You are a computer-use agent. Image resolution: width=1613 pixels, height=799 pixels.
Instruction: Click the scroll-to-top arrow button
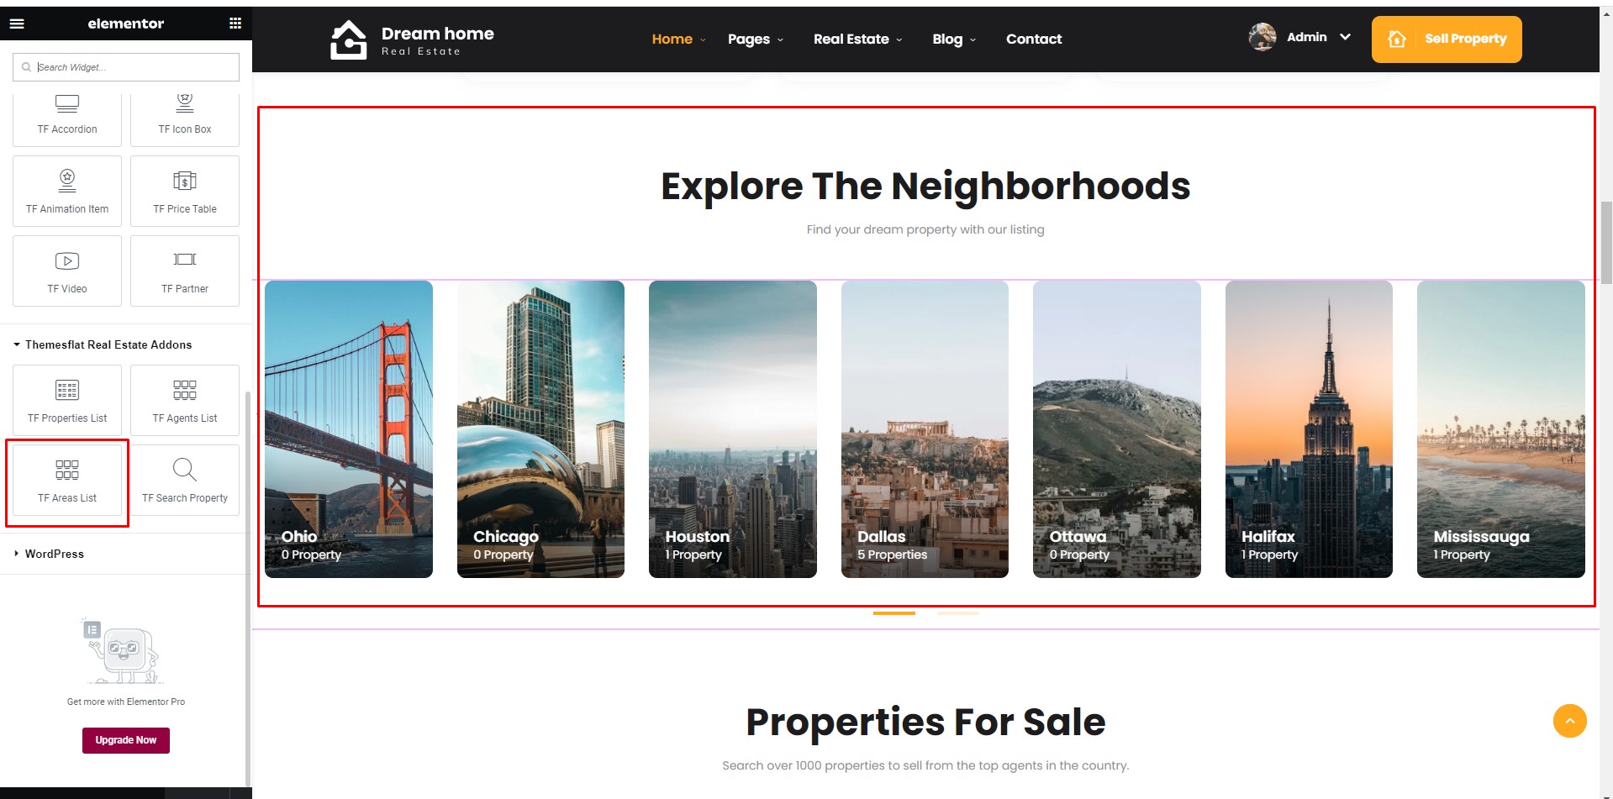1569,721
